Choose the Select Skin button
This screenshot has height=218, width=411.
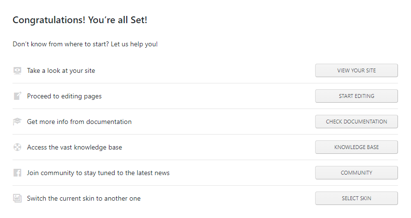pyautogui.click(x=356, y=198)
